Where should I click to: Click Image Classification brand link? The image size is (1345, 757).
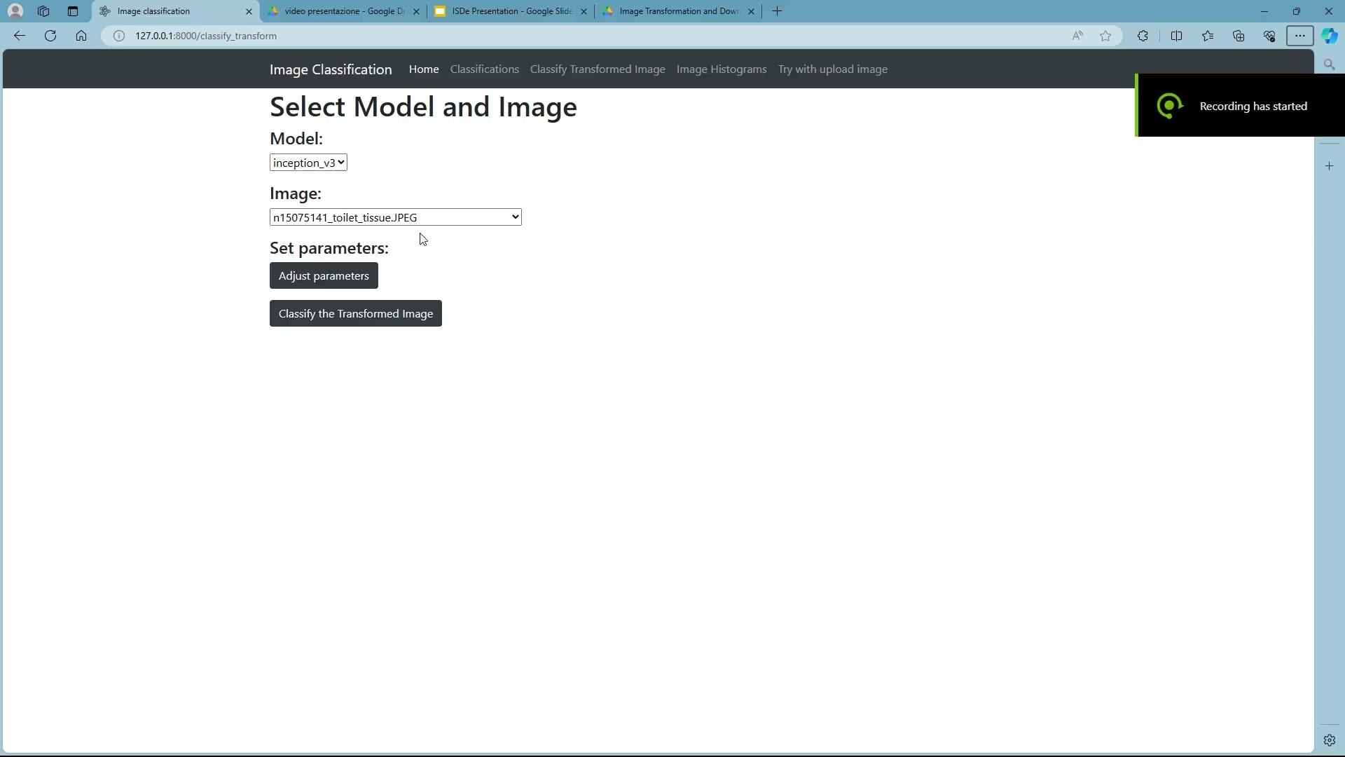(331, 69)
